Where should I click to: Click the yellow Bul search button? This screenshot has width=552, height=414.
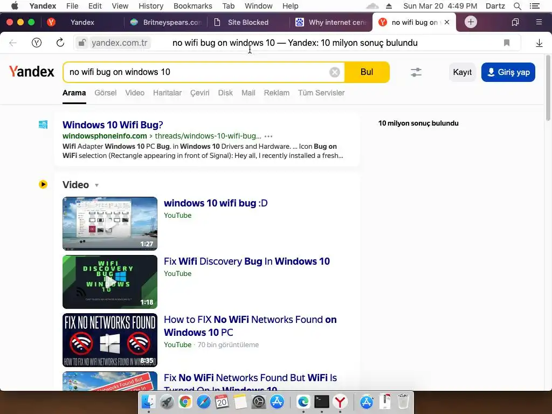367,72
